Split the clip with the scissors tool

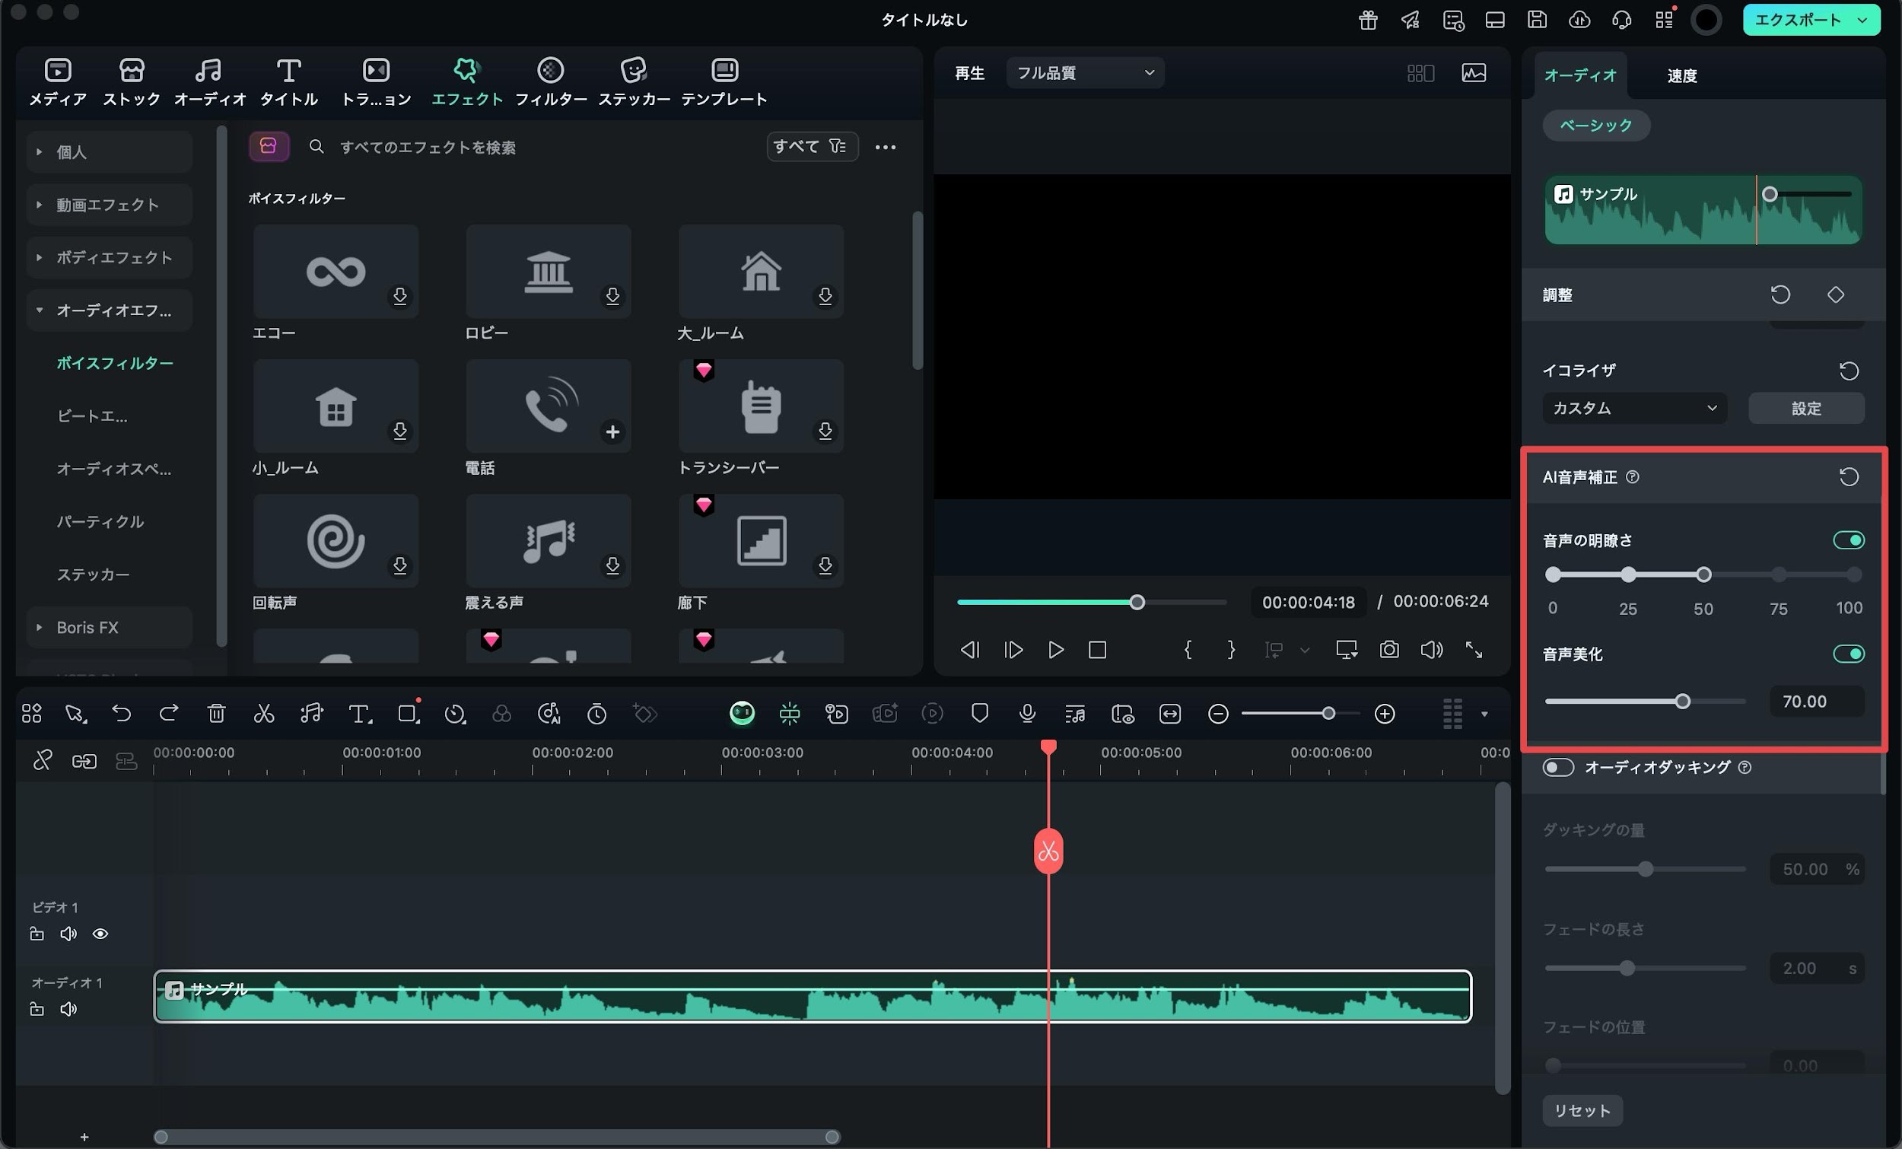(265, 714)
